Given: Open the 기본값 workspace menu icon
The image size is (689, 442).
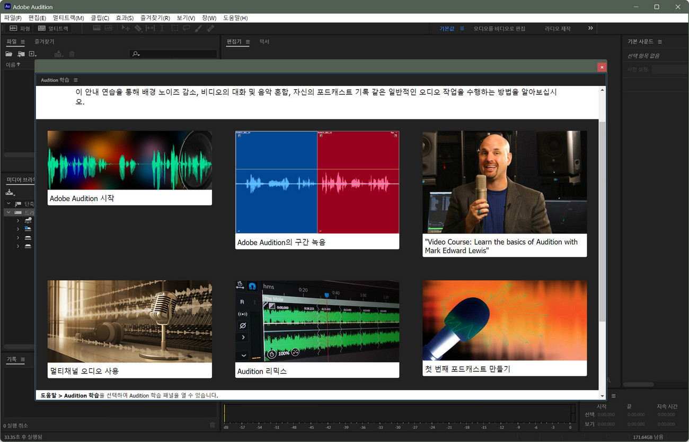Looking at the screenshot, I should (462, 29).
